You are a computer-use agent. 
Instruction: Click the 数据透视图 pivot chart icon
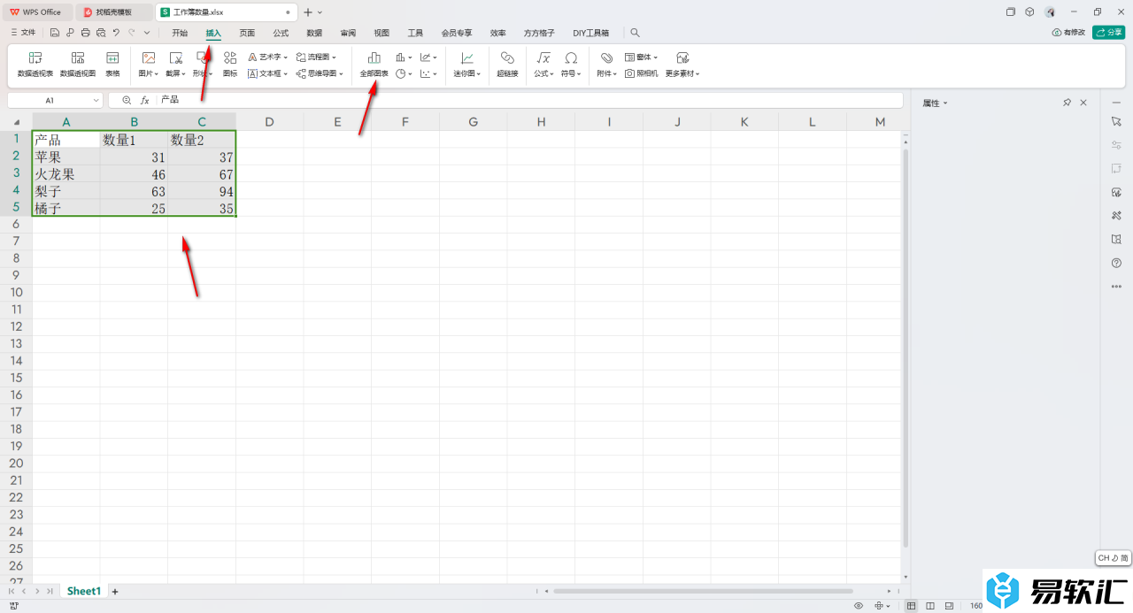pos(78,65)
